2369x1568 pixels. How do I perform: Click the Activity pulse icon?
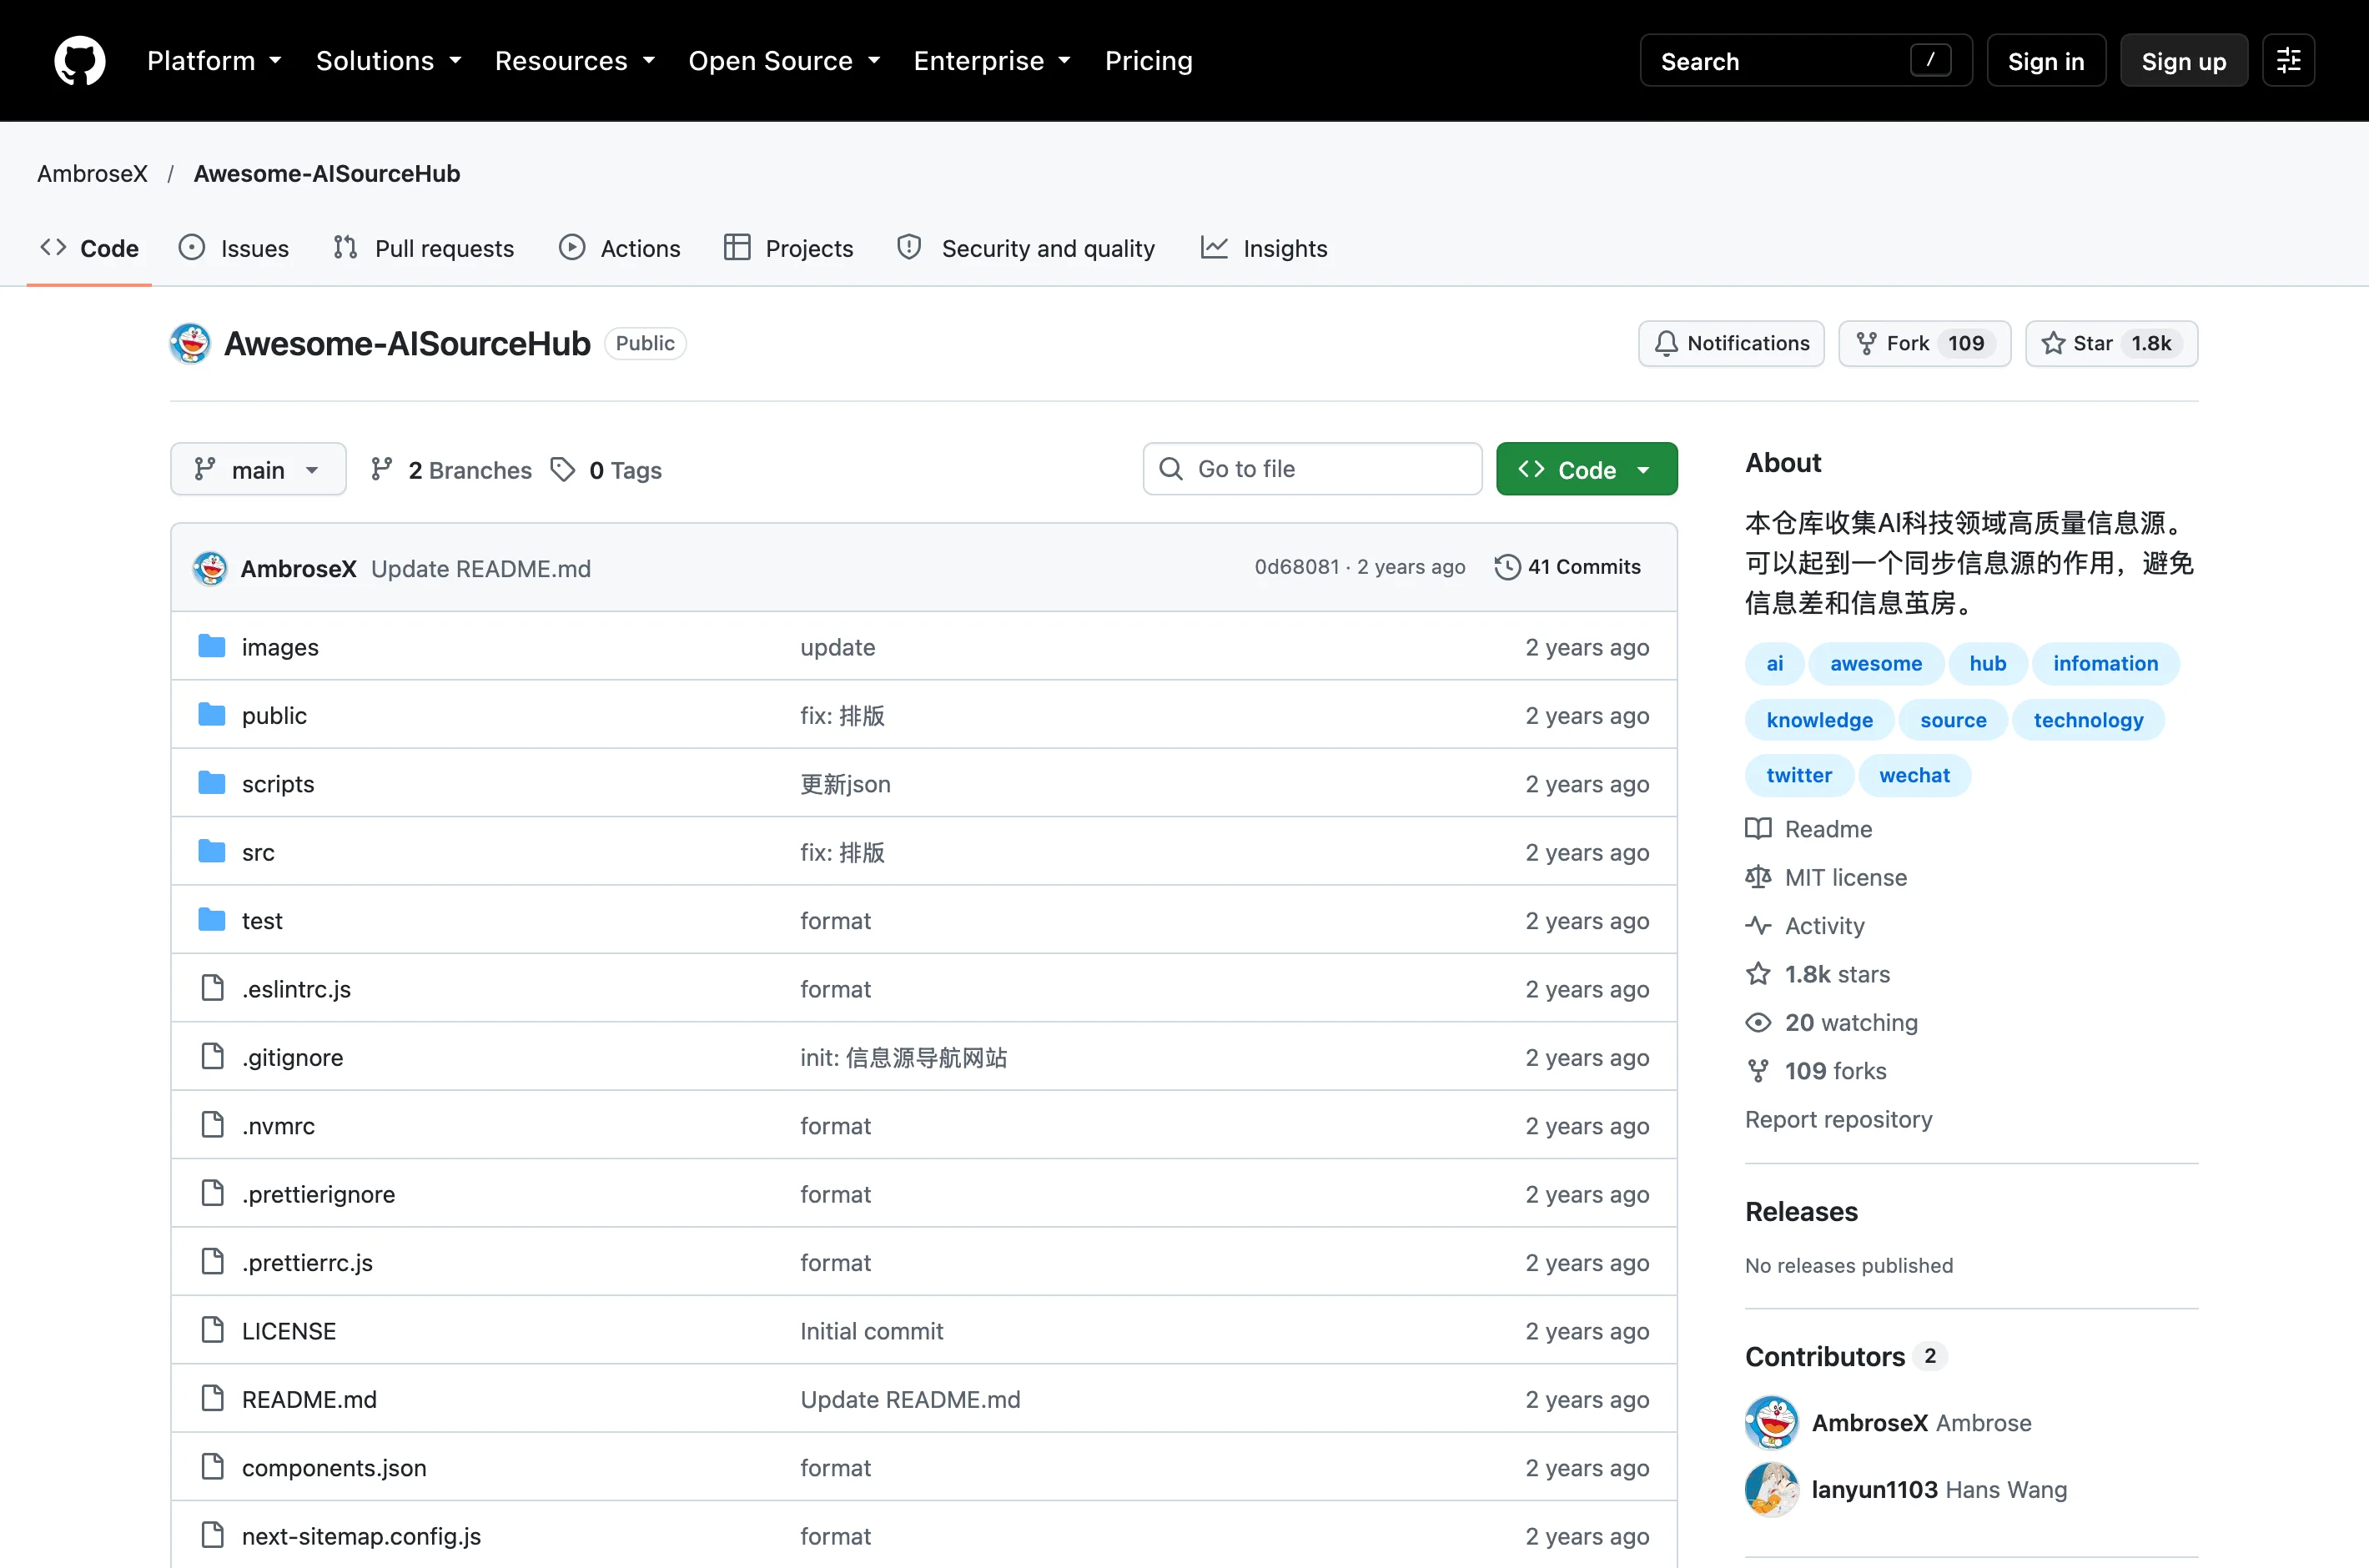point(1758,925)
